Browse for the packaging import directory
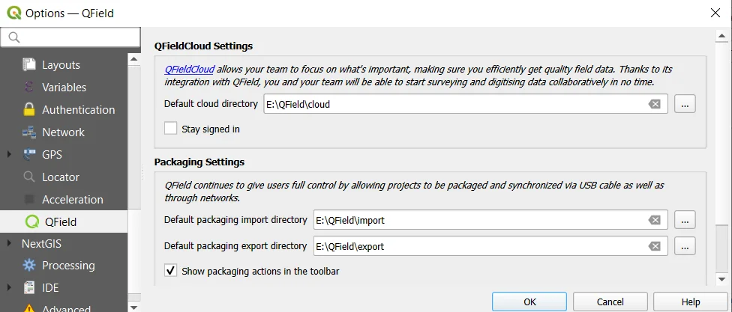Image resolution: width=732 pixels, height=312 pixels. (x=685, y=220)
